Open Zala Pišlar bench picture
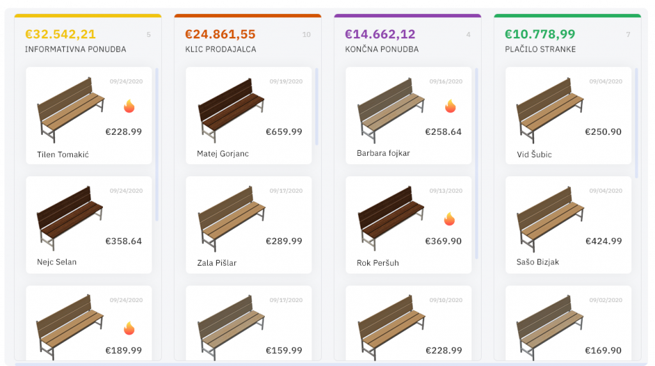Screen dimensions: 655x366 pyautogui.click(x=231, y=218)
